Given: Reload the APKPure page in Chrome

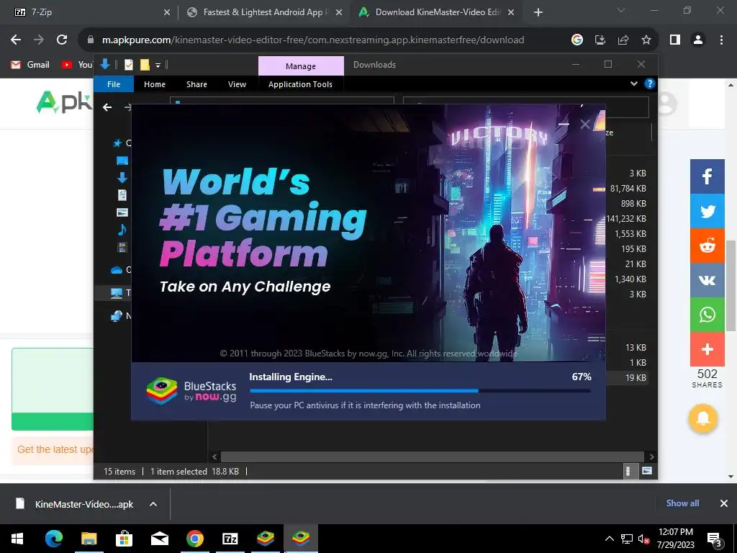Looking at the screenshot, I should pyautogui.click(x=62, y=40).
